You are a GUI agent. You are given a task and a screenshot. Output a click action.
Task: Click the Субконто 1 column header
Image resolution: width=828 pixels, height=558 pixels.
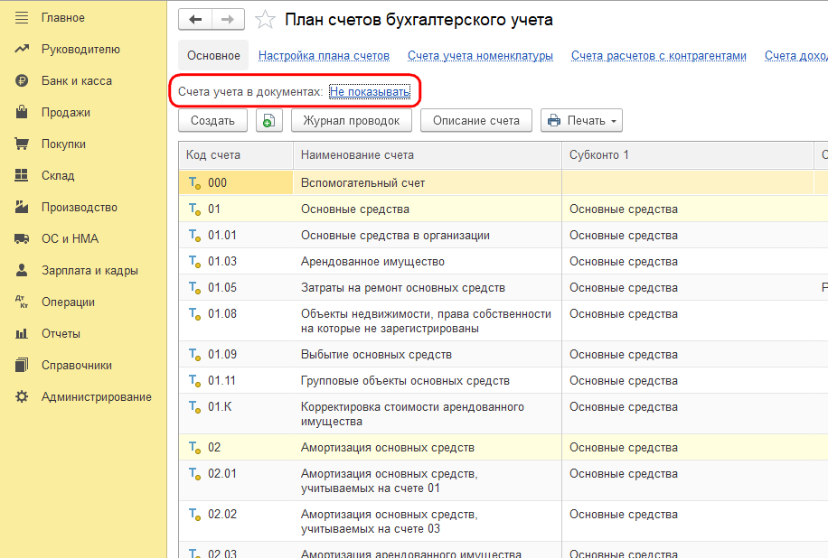click(688, 155)
